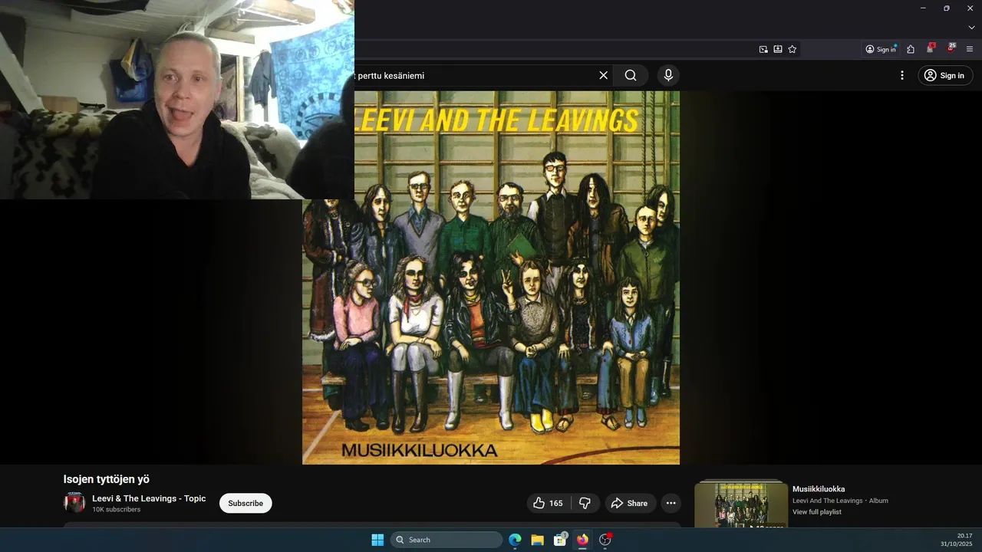Launch Microsoft Edge from taskbar
The width and height of the screenshot is (982, 552).
pyautogui.click(x=516, y=540)
